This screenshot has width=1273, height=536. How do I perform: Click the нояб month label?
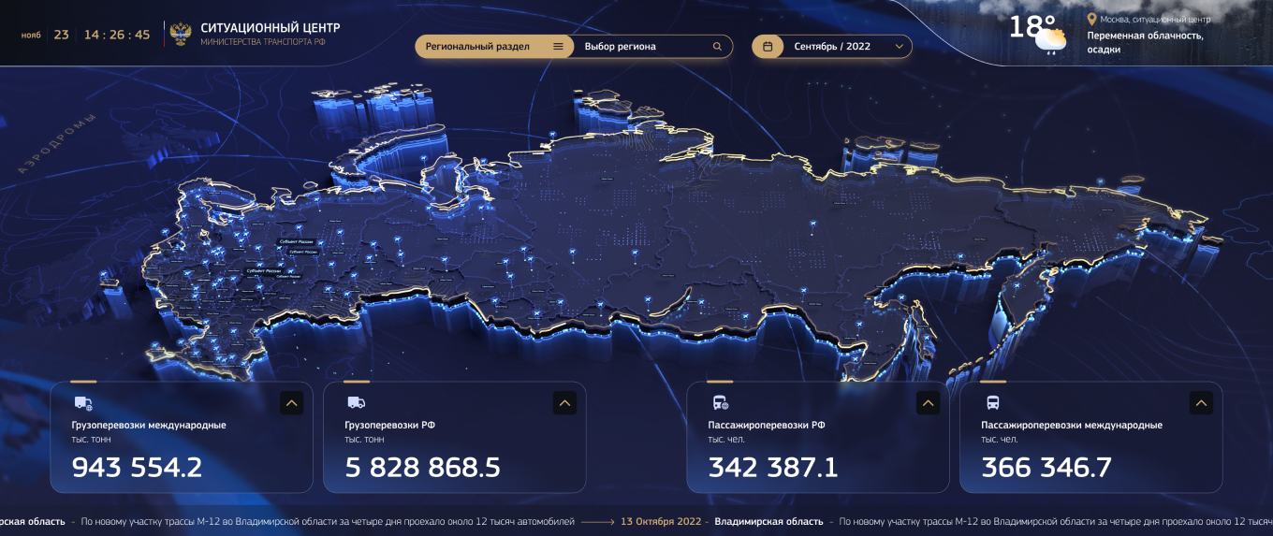[x=31, y=36]
